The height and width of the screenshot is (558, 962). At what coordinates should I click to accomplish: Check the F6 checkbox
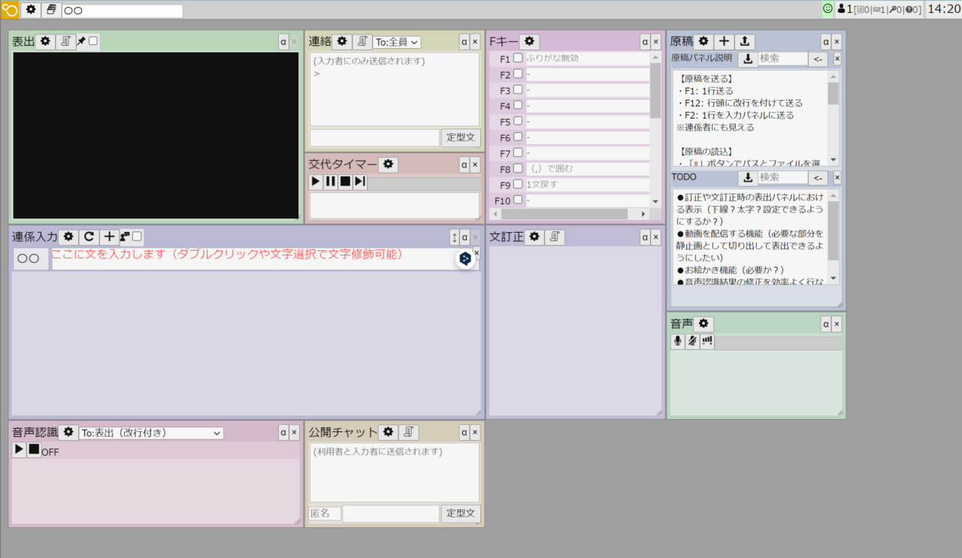click(518, 137)
